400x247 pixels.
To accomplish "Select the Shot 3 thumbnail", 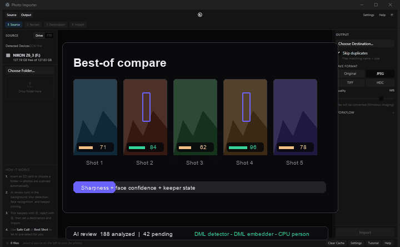I will (195, 117).
